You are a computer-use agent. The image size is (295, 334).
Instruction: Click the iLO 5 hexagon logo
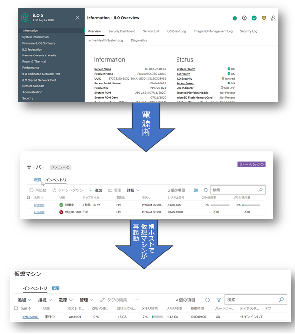click(x=25, y=18)
